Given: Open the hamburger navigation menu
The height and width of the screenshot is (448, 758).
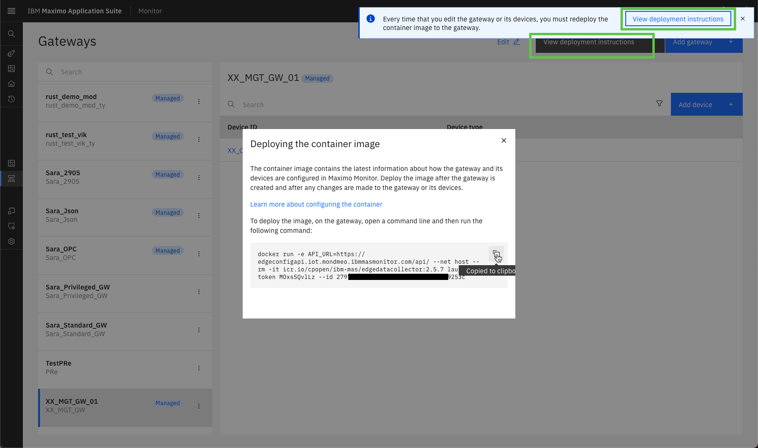Looking at the screenshot, I should pos(11,11).
